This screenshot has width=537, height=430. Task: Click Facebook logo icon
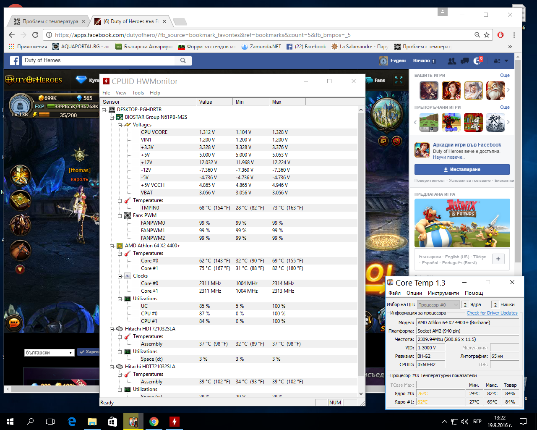[x=15, y=60]
